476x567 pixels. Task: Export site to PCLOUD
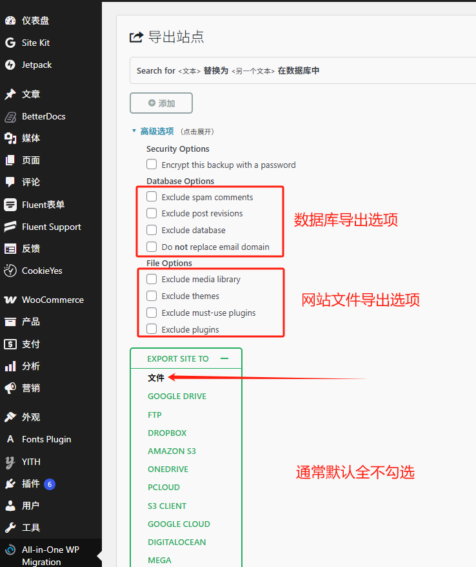[164, 487]
